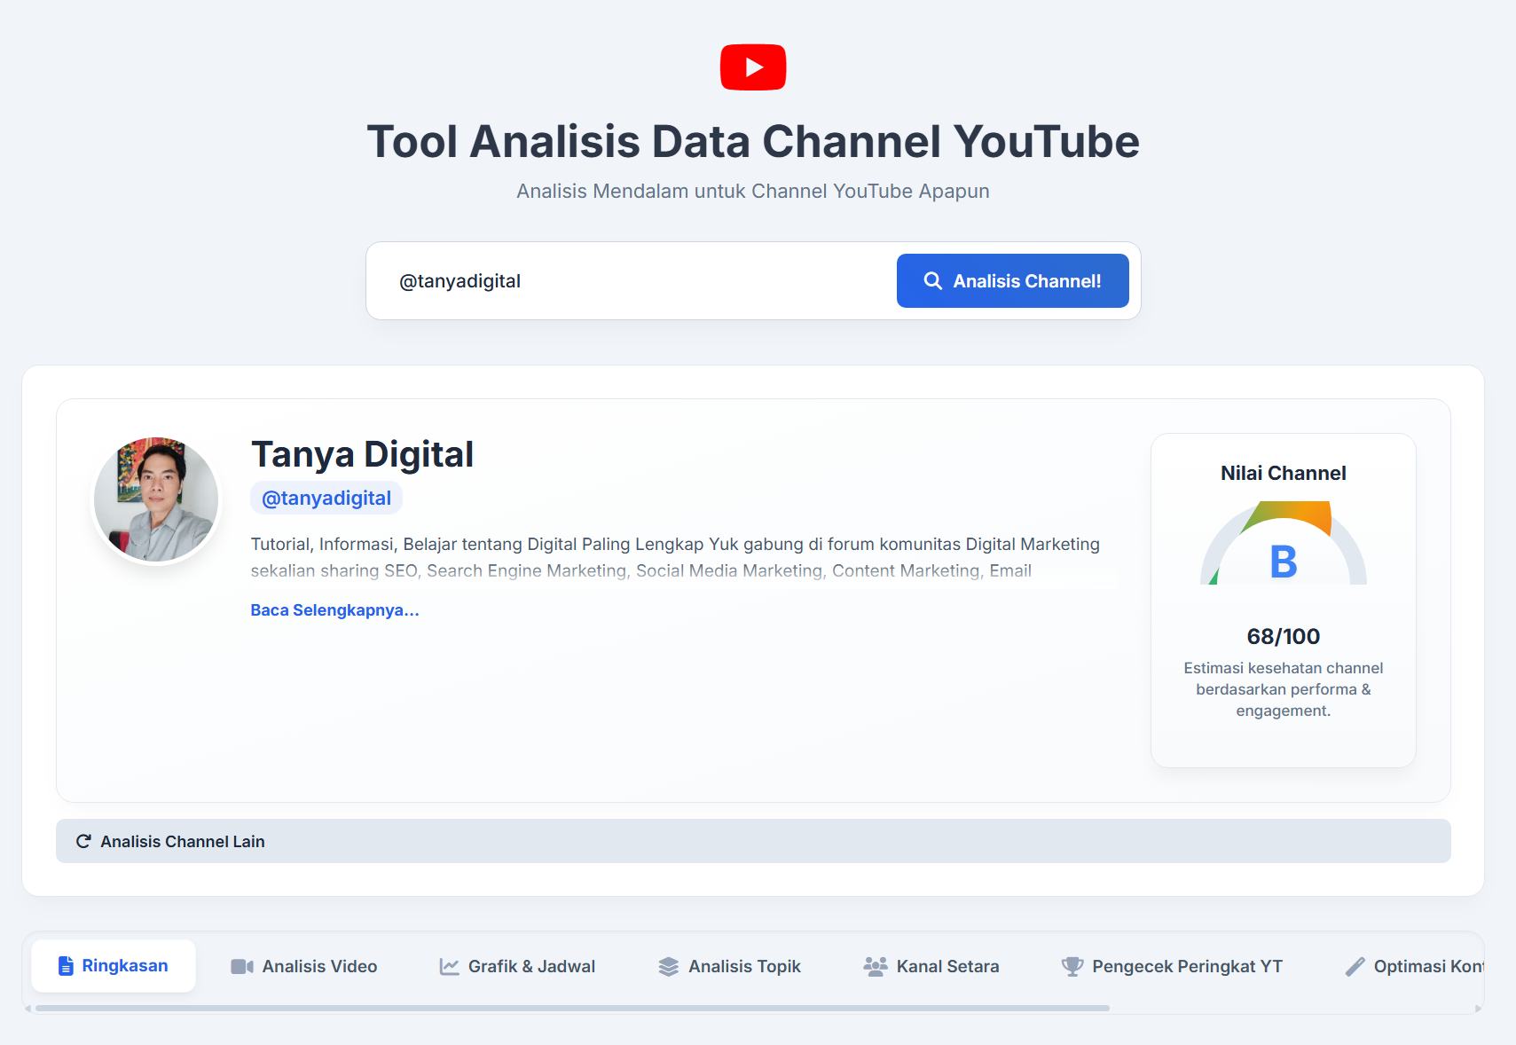
Task: Click the 68/100 score text
Action: point(1284,636)
